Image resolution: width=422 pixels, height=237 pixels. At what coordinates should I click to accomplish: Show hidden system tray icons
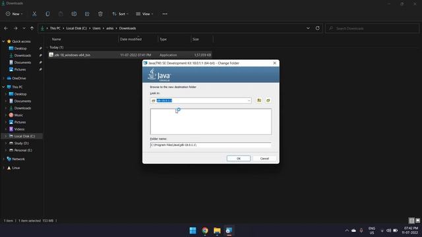pos(347,230)
